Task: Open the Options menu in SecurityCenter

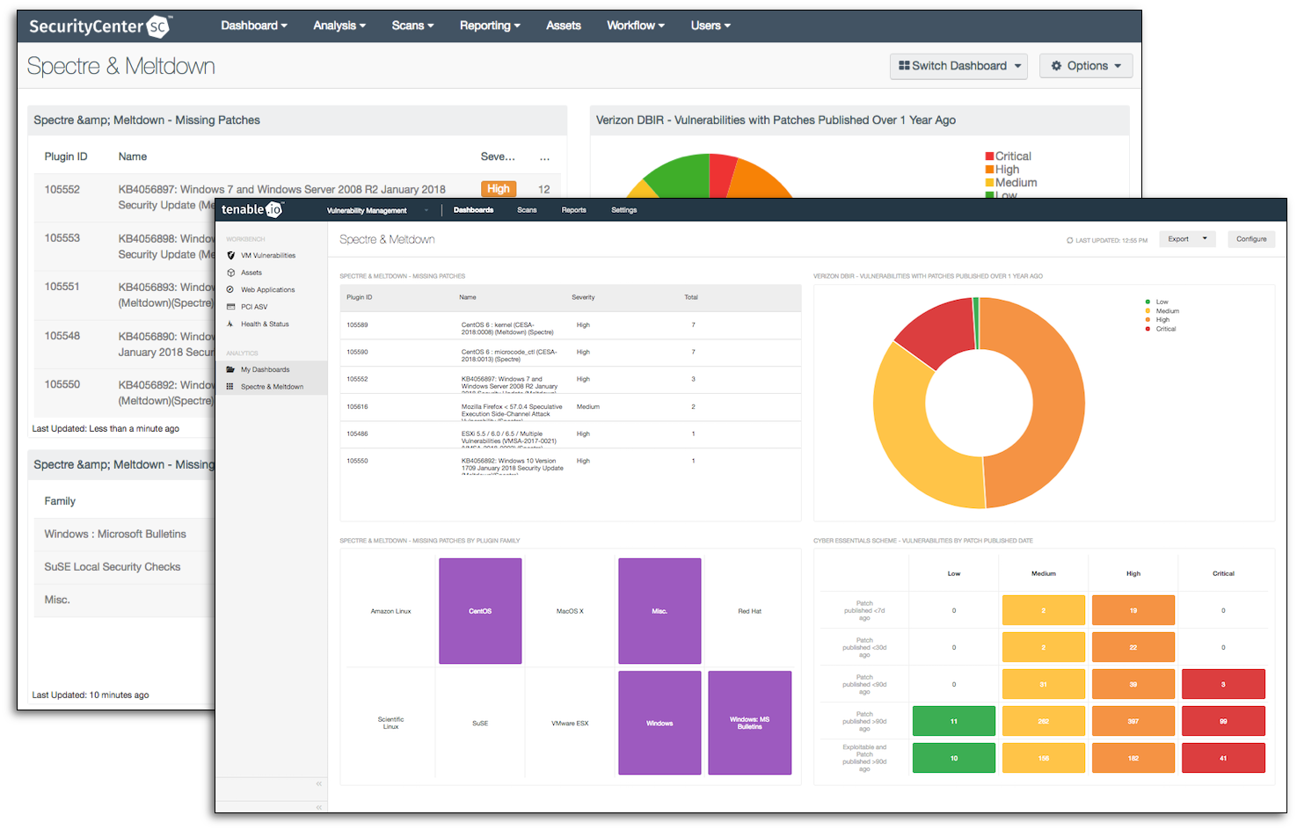Action: [x=1086, y=66]
